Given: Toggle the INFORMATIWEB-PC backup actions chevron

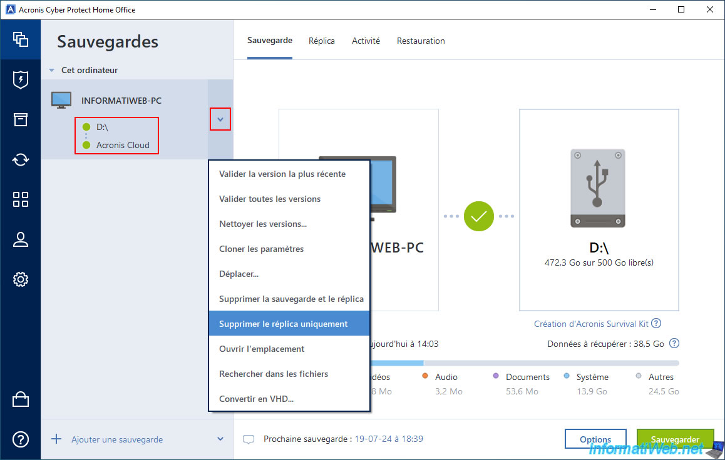Looking at the screenshot, I should (220, 119).
